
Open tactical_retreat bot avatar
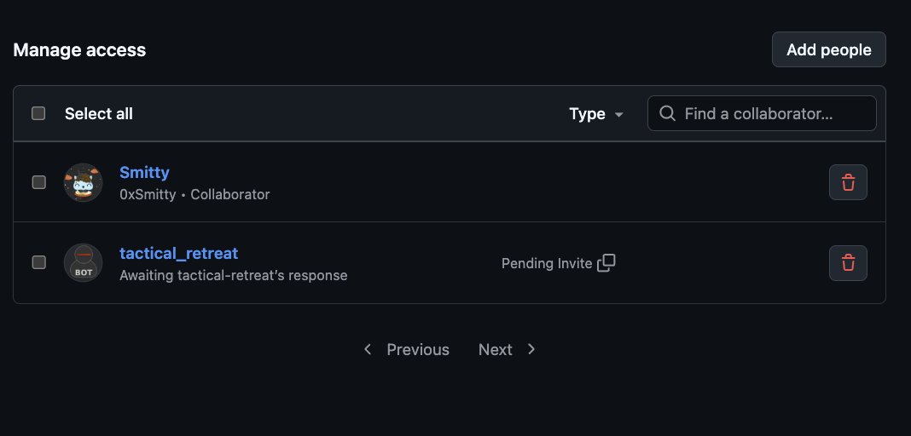83,262
